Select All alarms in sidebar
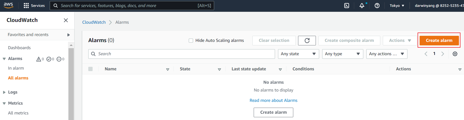Image resolution: width=464 pixels, height=120 pixels. click(18, 78)
